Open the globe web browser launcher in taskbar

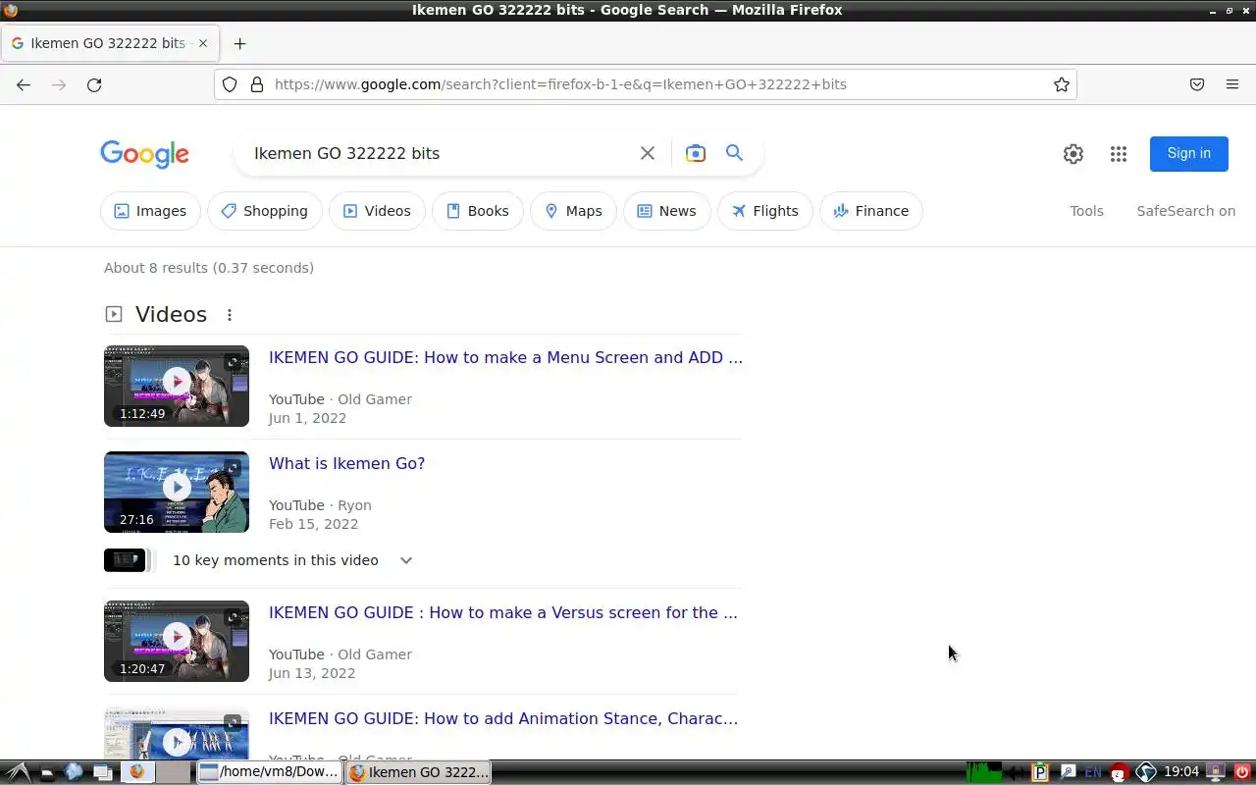(x=74, y=772)
